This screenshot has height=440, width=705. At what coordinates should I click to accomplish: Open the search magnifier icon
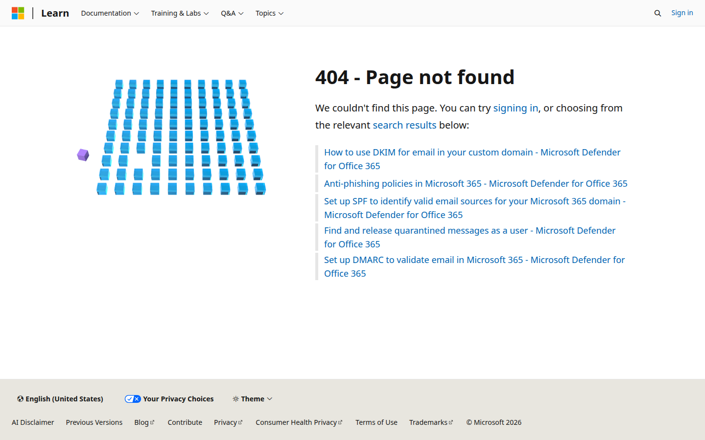[x=658, y=13]
